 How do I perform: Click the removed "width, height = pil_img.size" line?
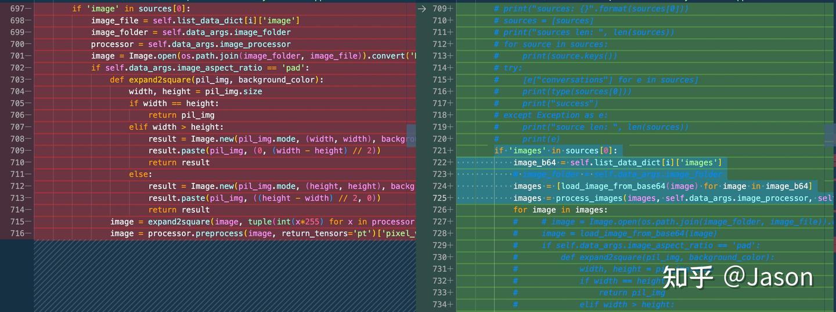tap(196, 92)
